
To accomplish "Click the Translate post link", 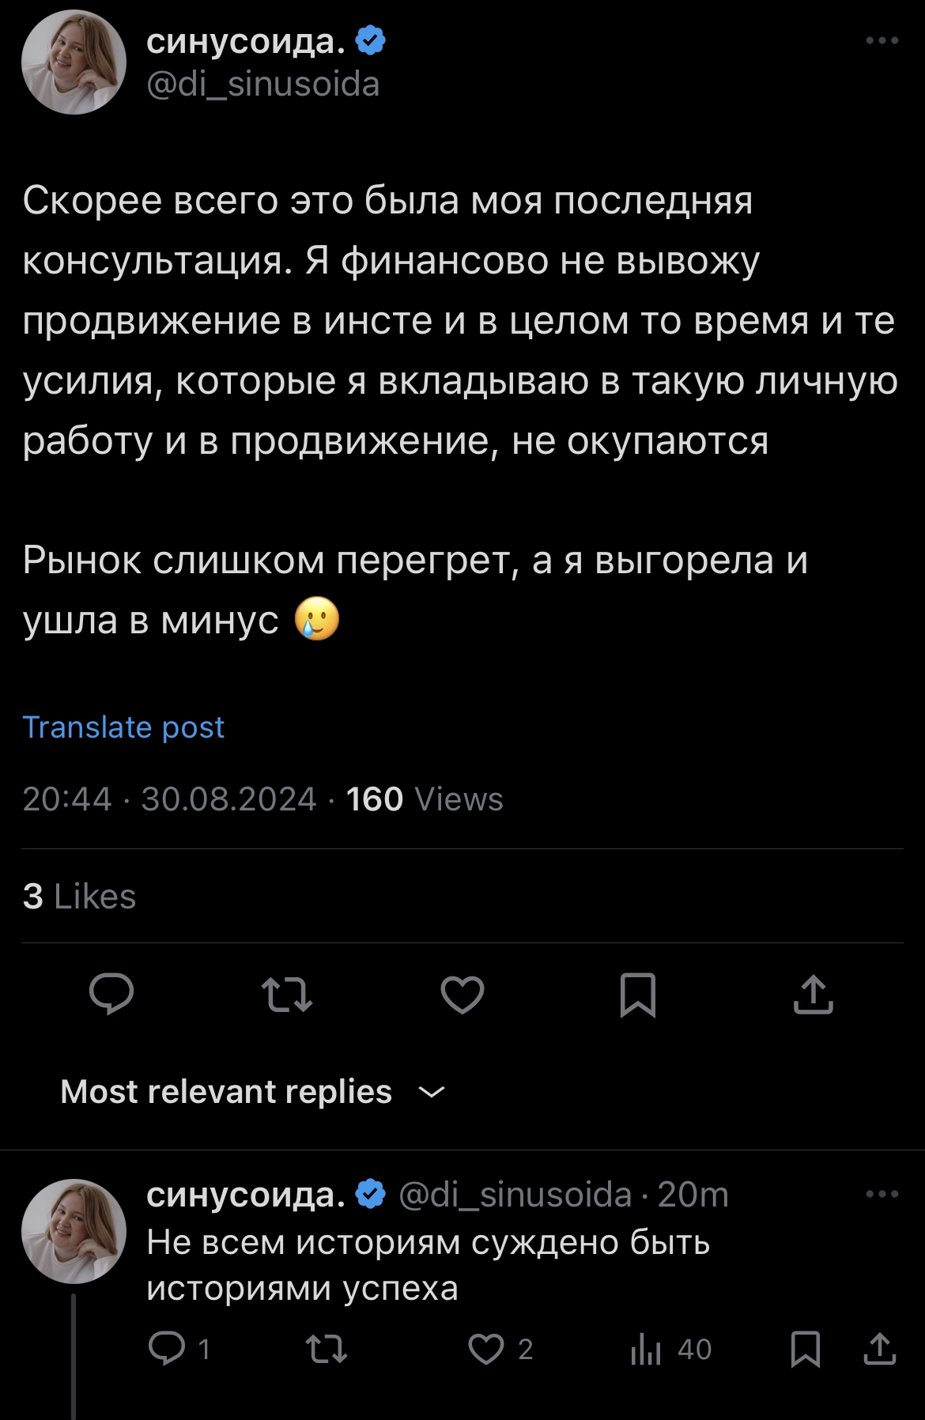I will point(123,727).
